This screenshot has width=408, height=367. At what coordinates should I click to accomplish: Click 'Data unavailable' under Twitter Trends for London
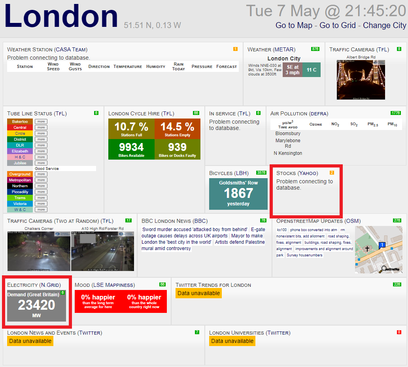[x=198, y=293]
